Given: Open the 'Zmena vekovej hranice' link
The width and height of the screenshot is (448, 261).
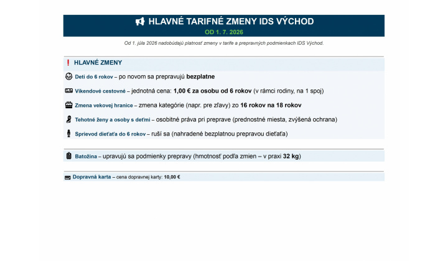Looking at the screenshot, I should pyautogui.click(x=104, y=105).
